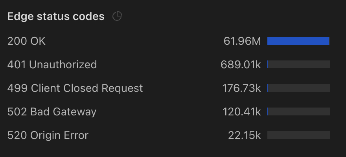
Task: Click the 401 Unauthorized proportion bar
Action: [299, 64]
